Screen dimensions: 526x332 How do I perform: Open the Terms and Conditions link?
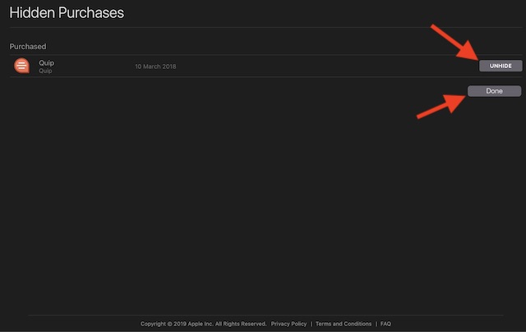344,324
